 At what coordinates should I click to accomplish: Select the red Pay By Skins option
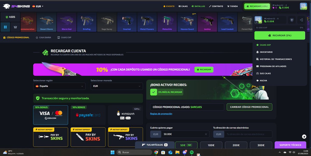pyautogui.click(x=88, y=137)
